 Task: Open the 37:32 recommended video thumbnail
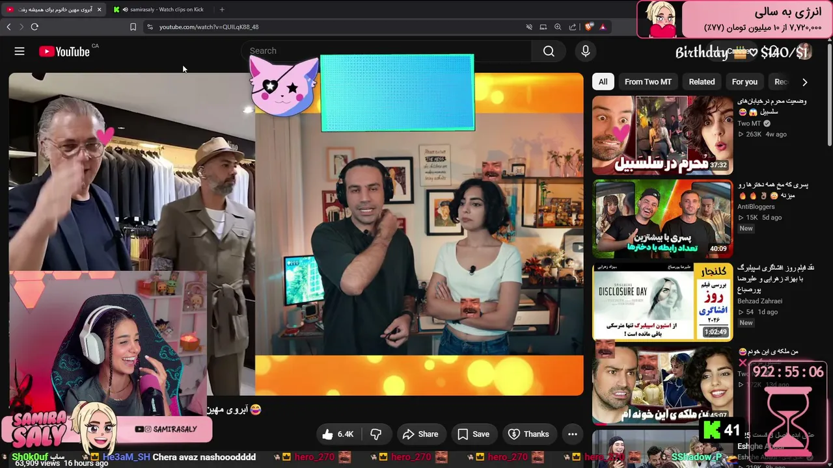point(662,135)
